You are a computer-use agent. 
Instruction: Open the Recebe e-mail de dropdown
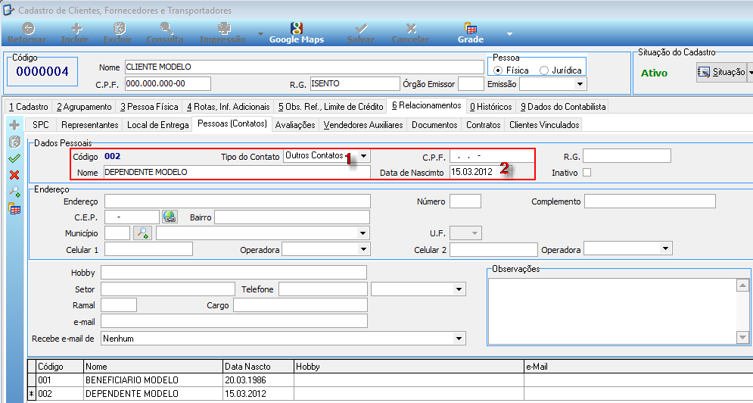459,339
